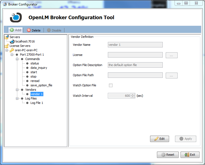The height and width of the screenshot is (165, 205).
Task: Maximize the Broker Configurator window
Action: (x=186, y=3)
